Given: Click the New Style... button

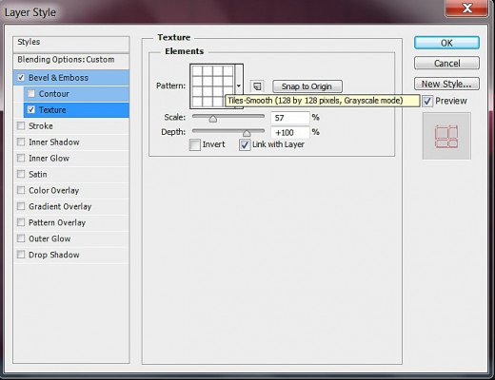Looking at the screenshot, I should [x=446, y=84].
